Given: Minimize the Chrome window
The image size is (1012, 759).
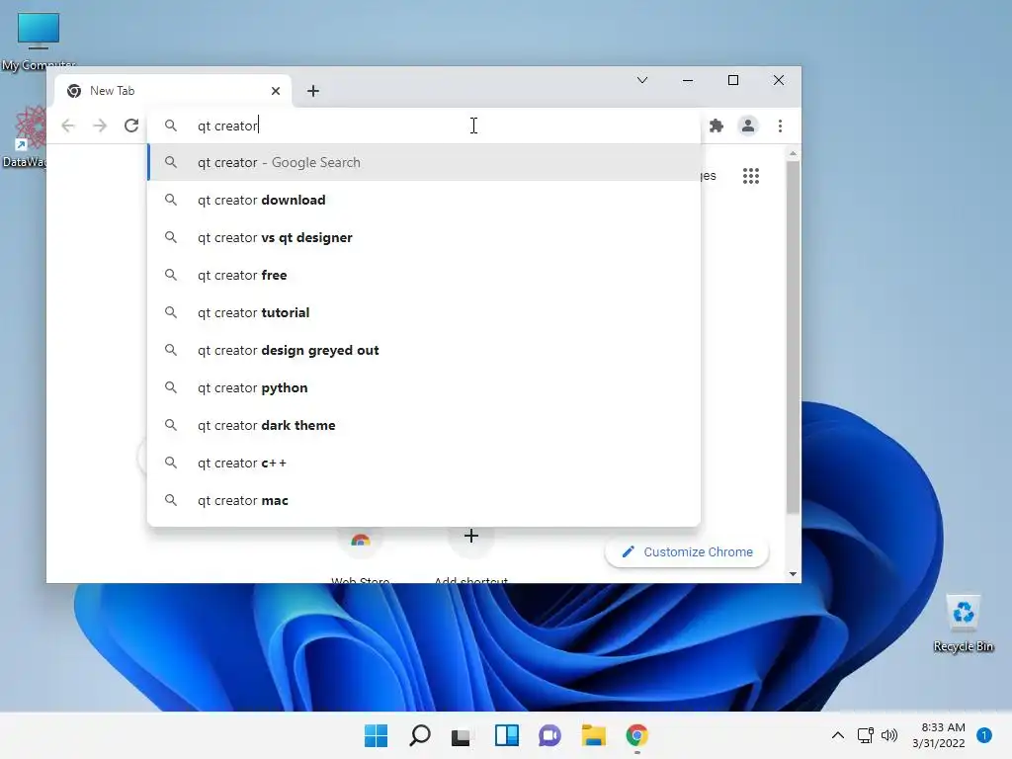Looking at the screenshot, I should pyautogui.click(x=688, y=80).
